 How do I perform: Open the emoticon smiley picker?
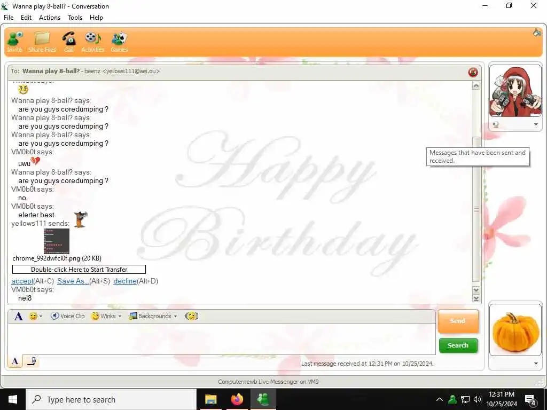33,316
